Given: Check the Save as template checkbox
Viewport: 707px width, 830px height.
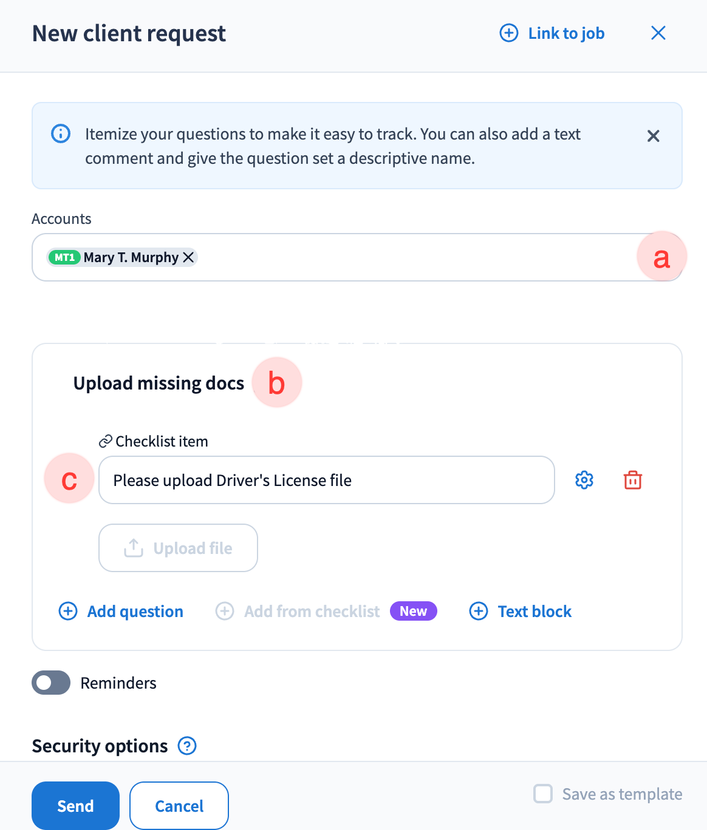Looking at the screenshot, I should [x=543, y=794].
